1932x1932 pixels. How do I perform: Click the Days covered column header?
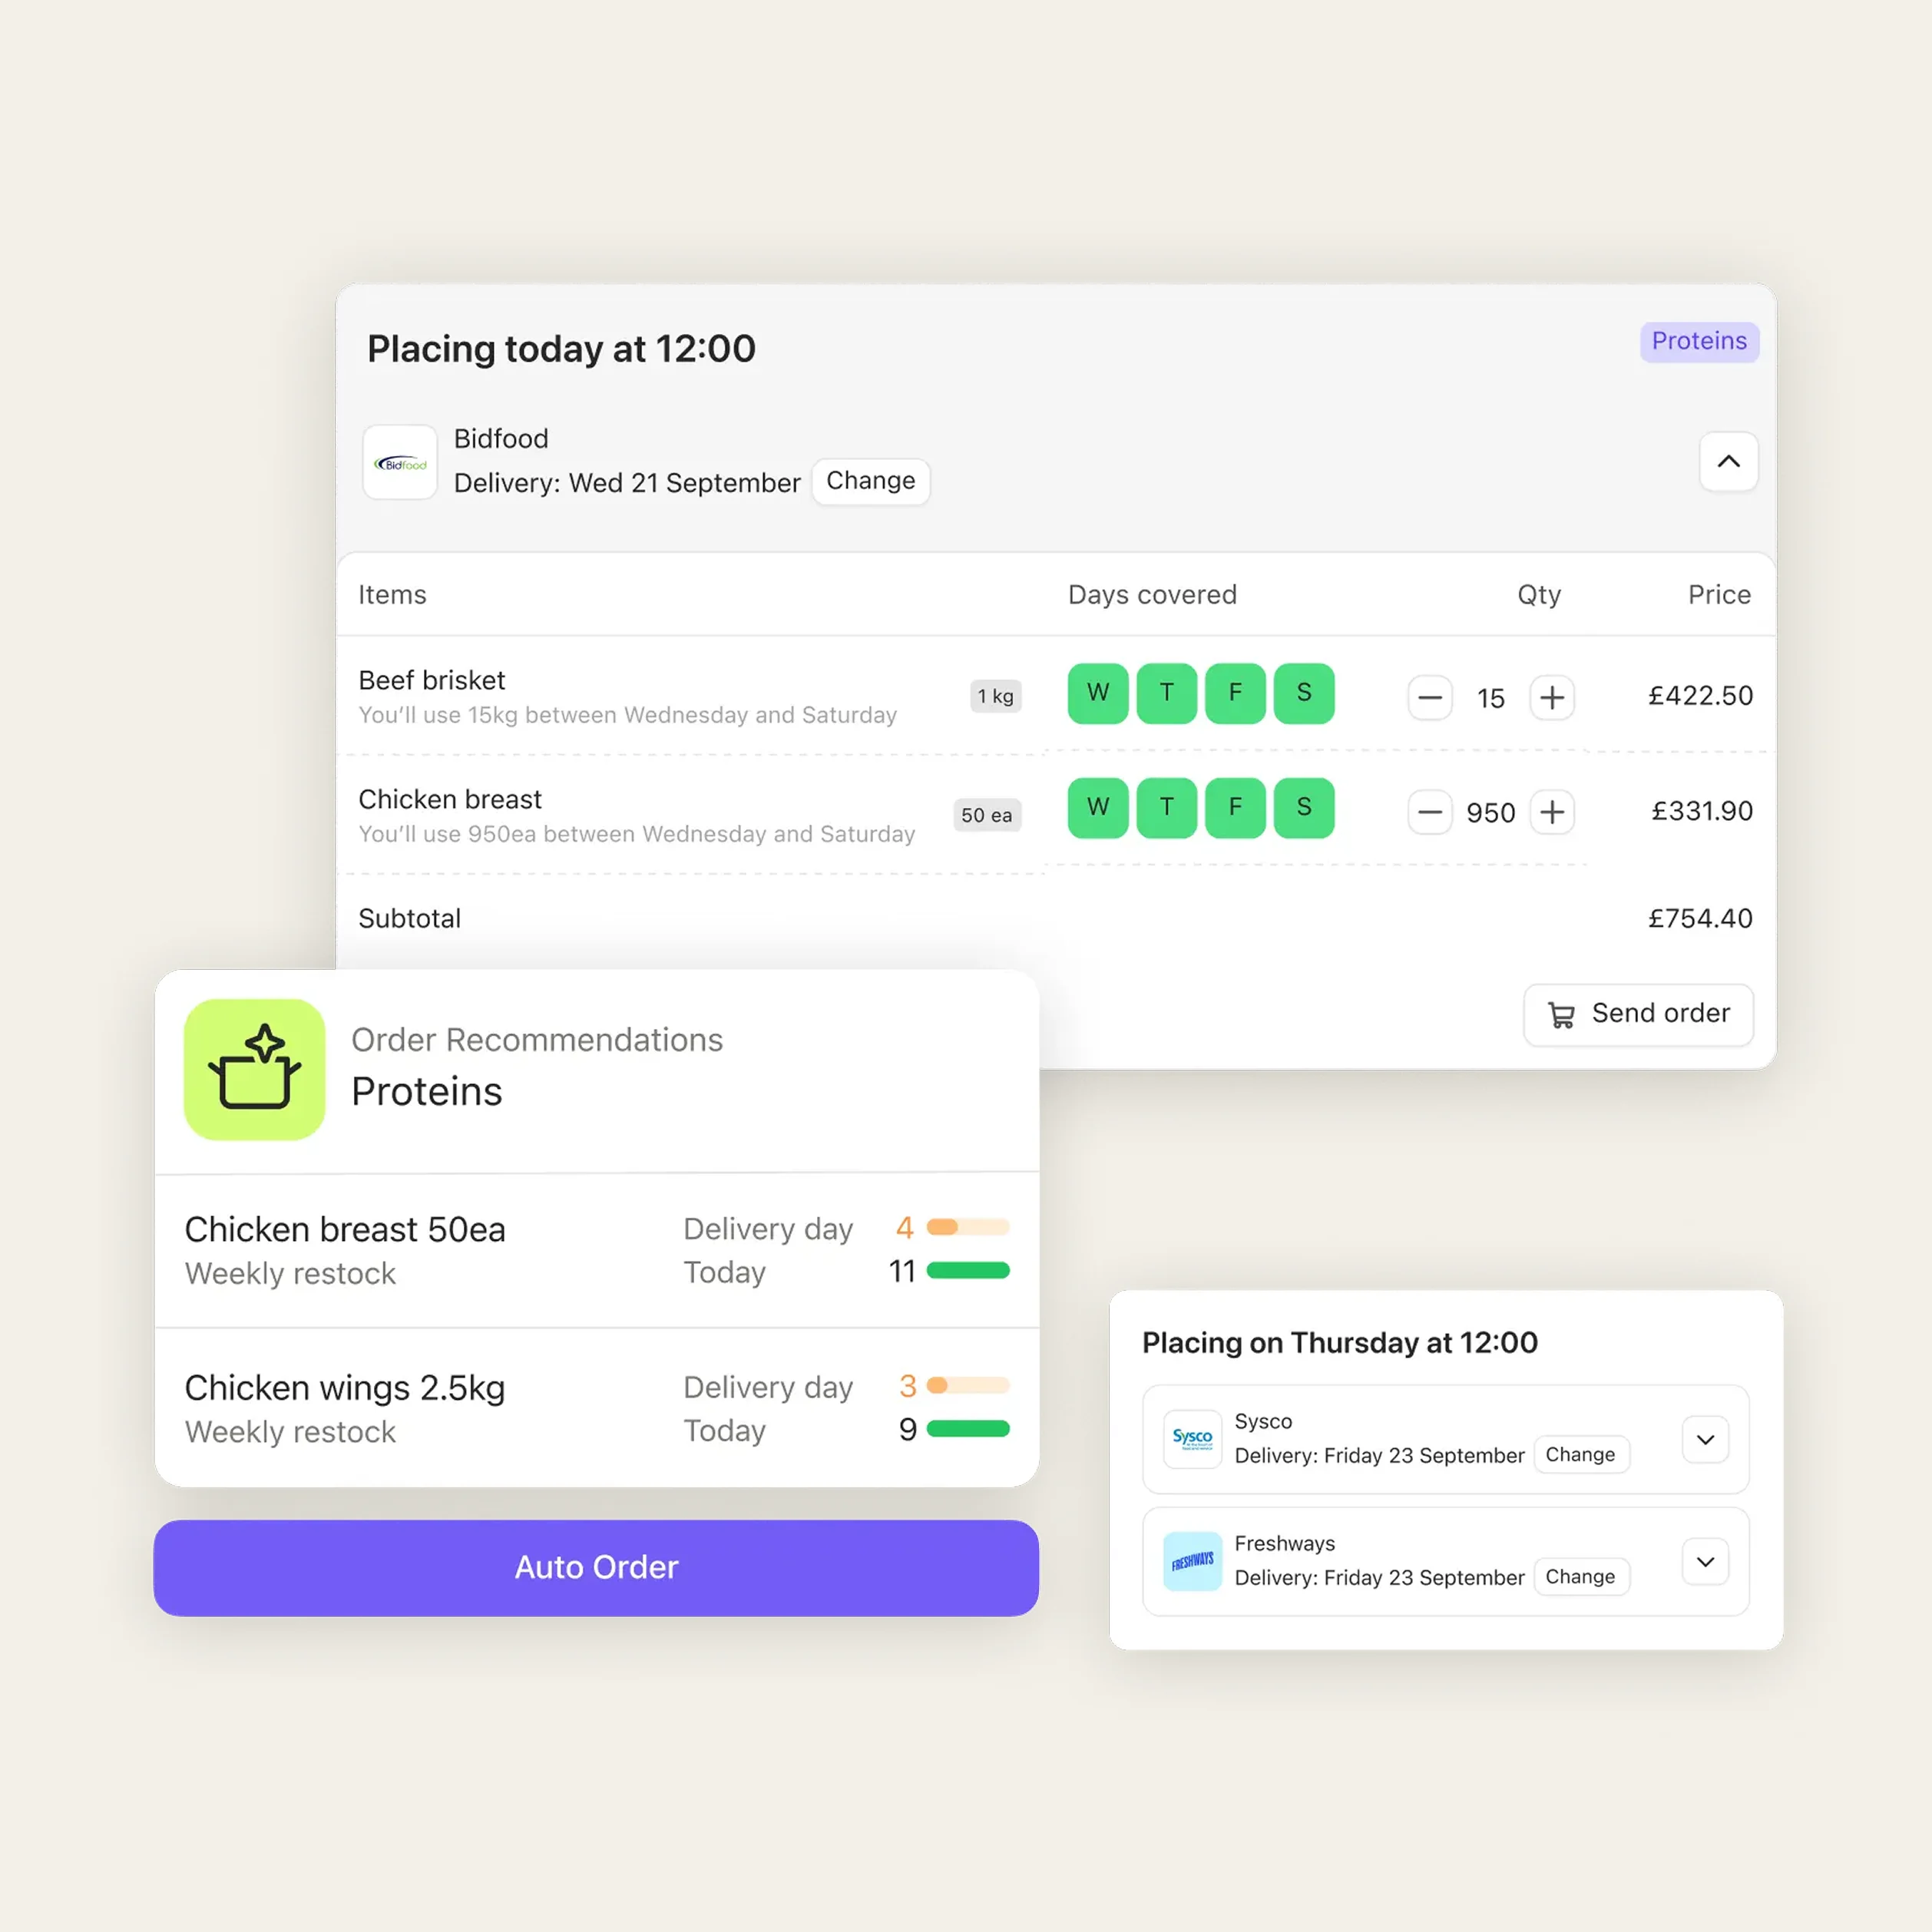point(1152,595)
